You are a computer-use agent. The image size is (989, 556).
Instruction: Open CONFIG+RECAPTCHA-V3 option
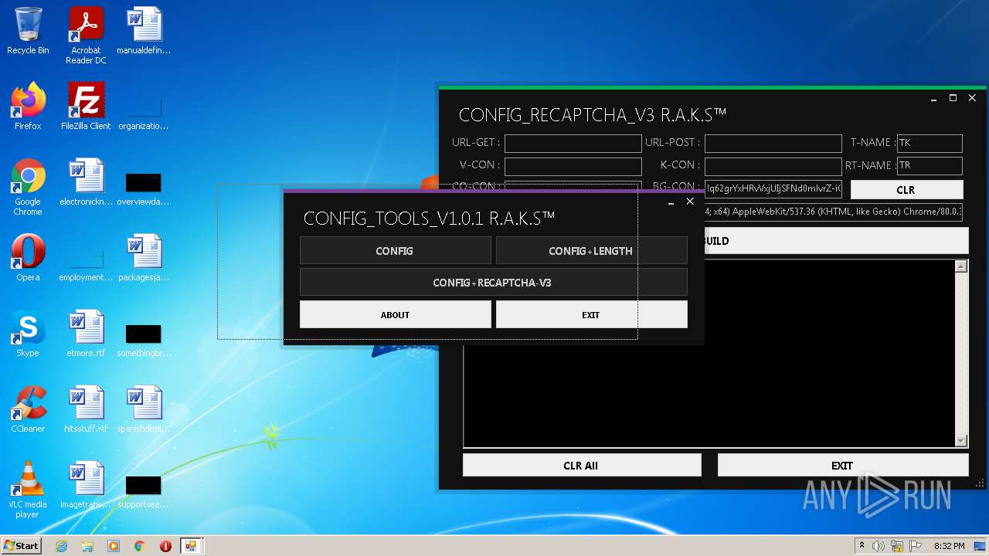493,283
